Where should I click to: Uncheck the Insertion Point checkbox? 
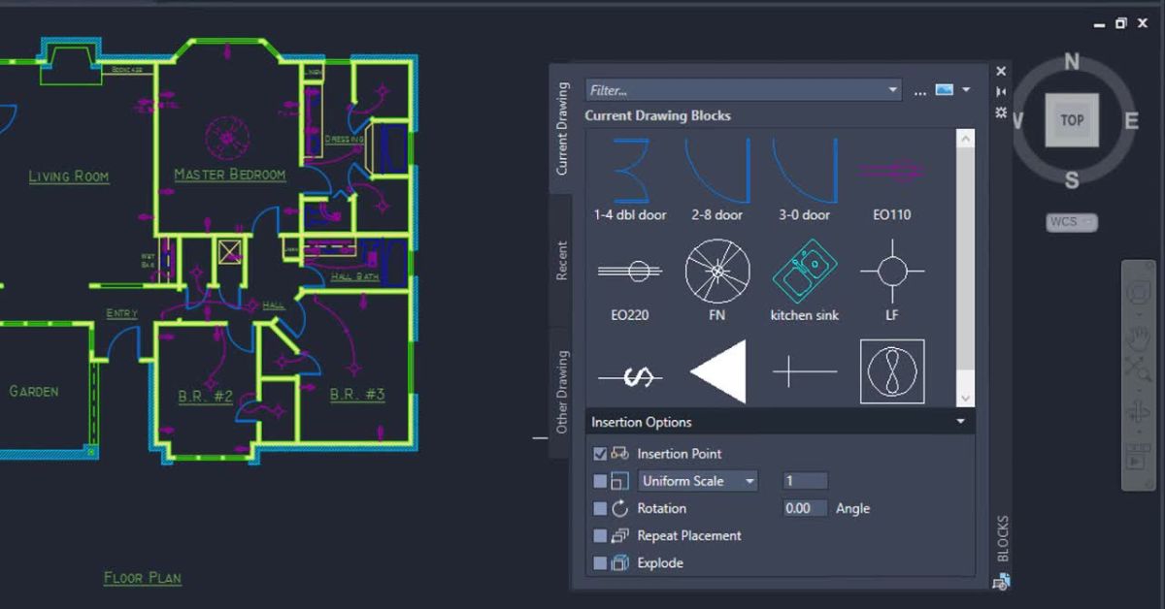point(599,453)
